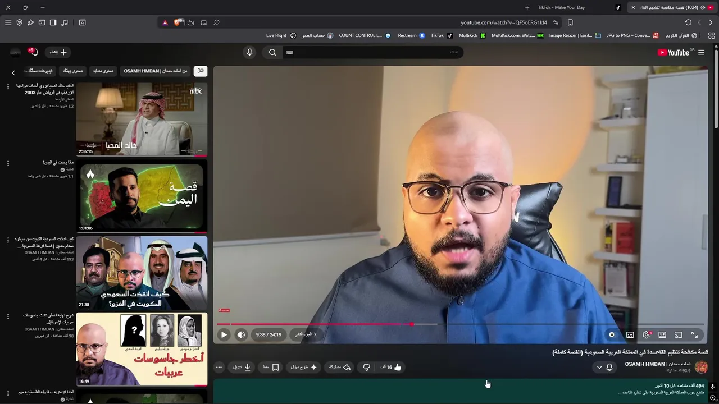Open a new browser tab with plus
This screenshot has height=404, width=719.
tap(527, 7)
